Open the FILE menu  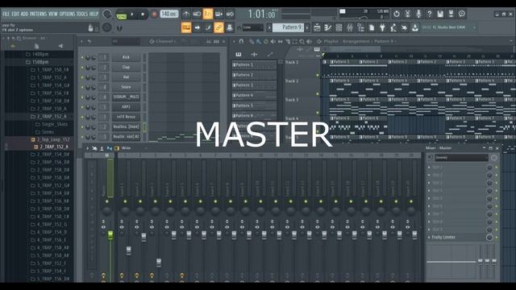tap(6, 14)
